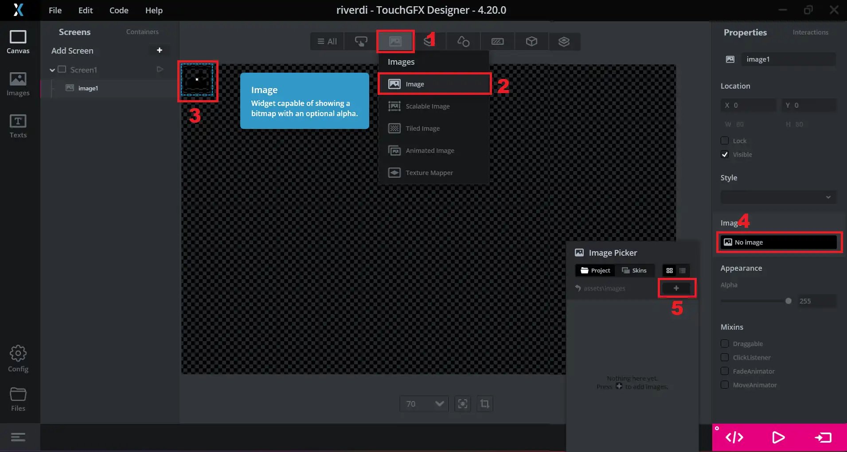Open the Texts section in sidebar
The width and height of the screenshot is (847, 452).
point(18,126)
